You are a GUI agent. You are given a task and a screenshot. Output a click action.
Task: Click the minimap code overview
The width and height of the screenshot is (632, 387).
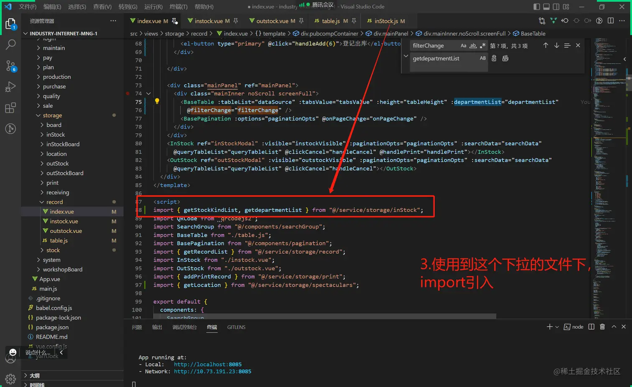609,178
